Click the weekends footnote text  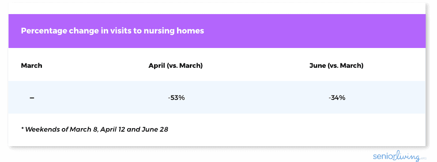click(94, 129)
